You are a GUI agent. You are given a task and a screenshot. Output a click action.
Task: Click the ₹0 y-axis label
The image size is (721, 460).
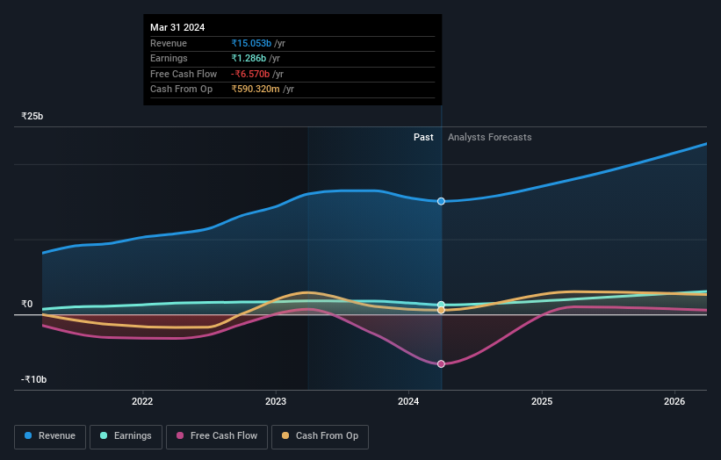pos(26,304)
